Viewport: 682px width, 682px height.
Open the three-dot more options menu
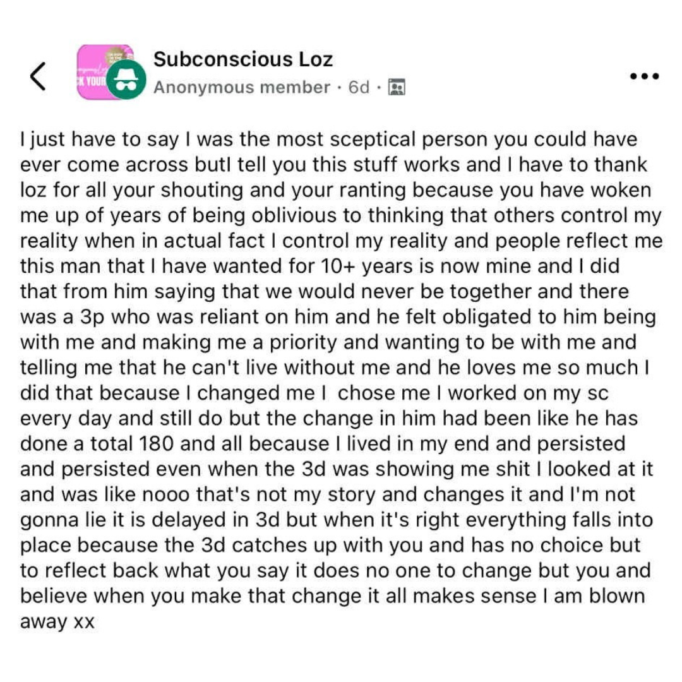point(645,76)
